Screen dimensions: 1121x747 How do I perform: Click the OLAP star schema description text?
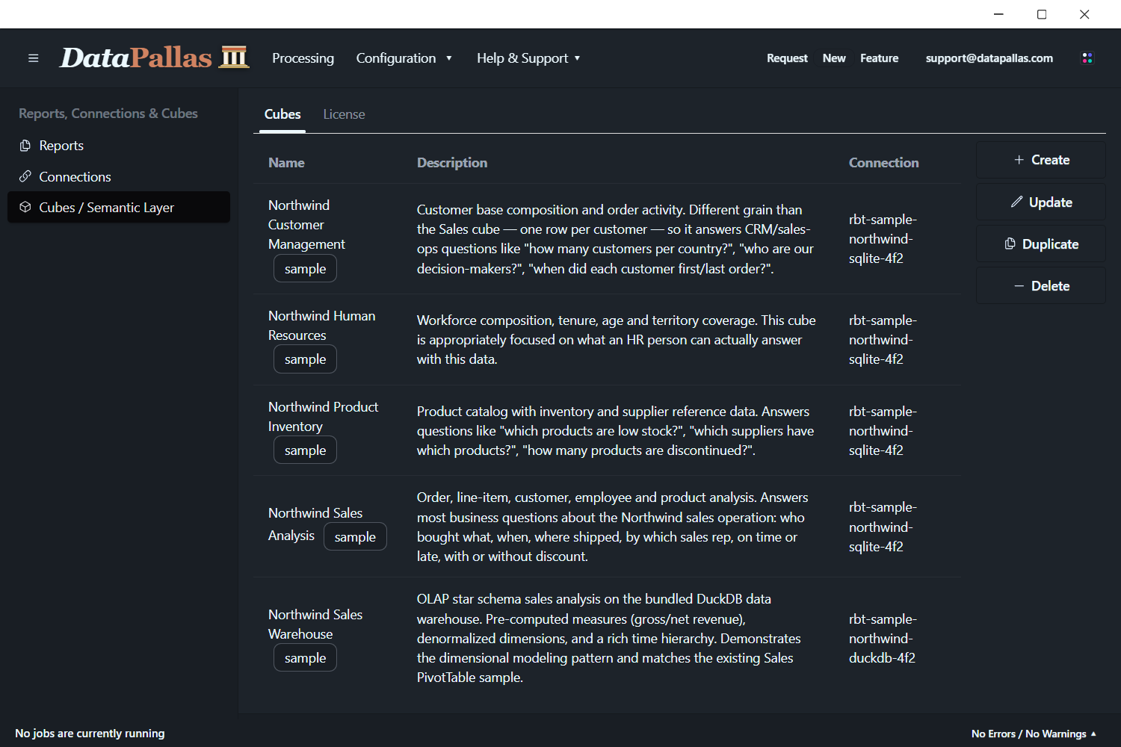pyautogui.click(x=608, y=638)
